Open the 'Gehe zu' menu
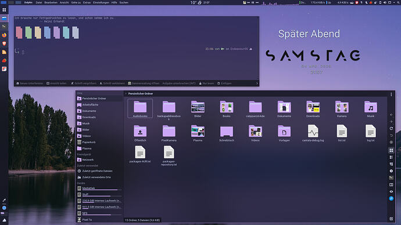Screen dimensions: 401x225 [x=76, y=2]
